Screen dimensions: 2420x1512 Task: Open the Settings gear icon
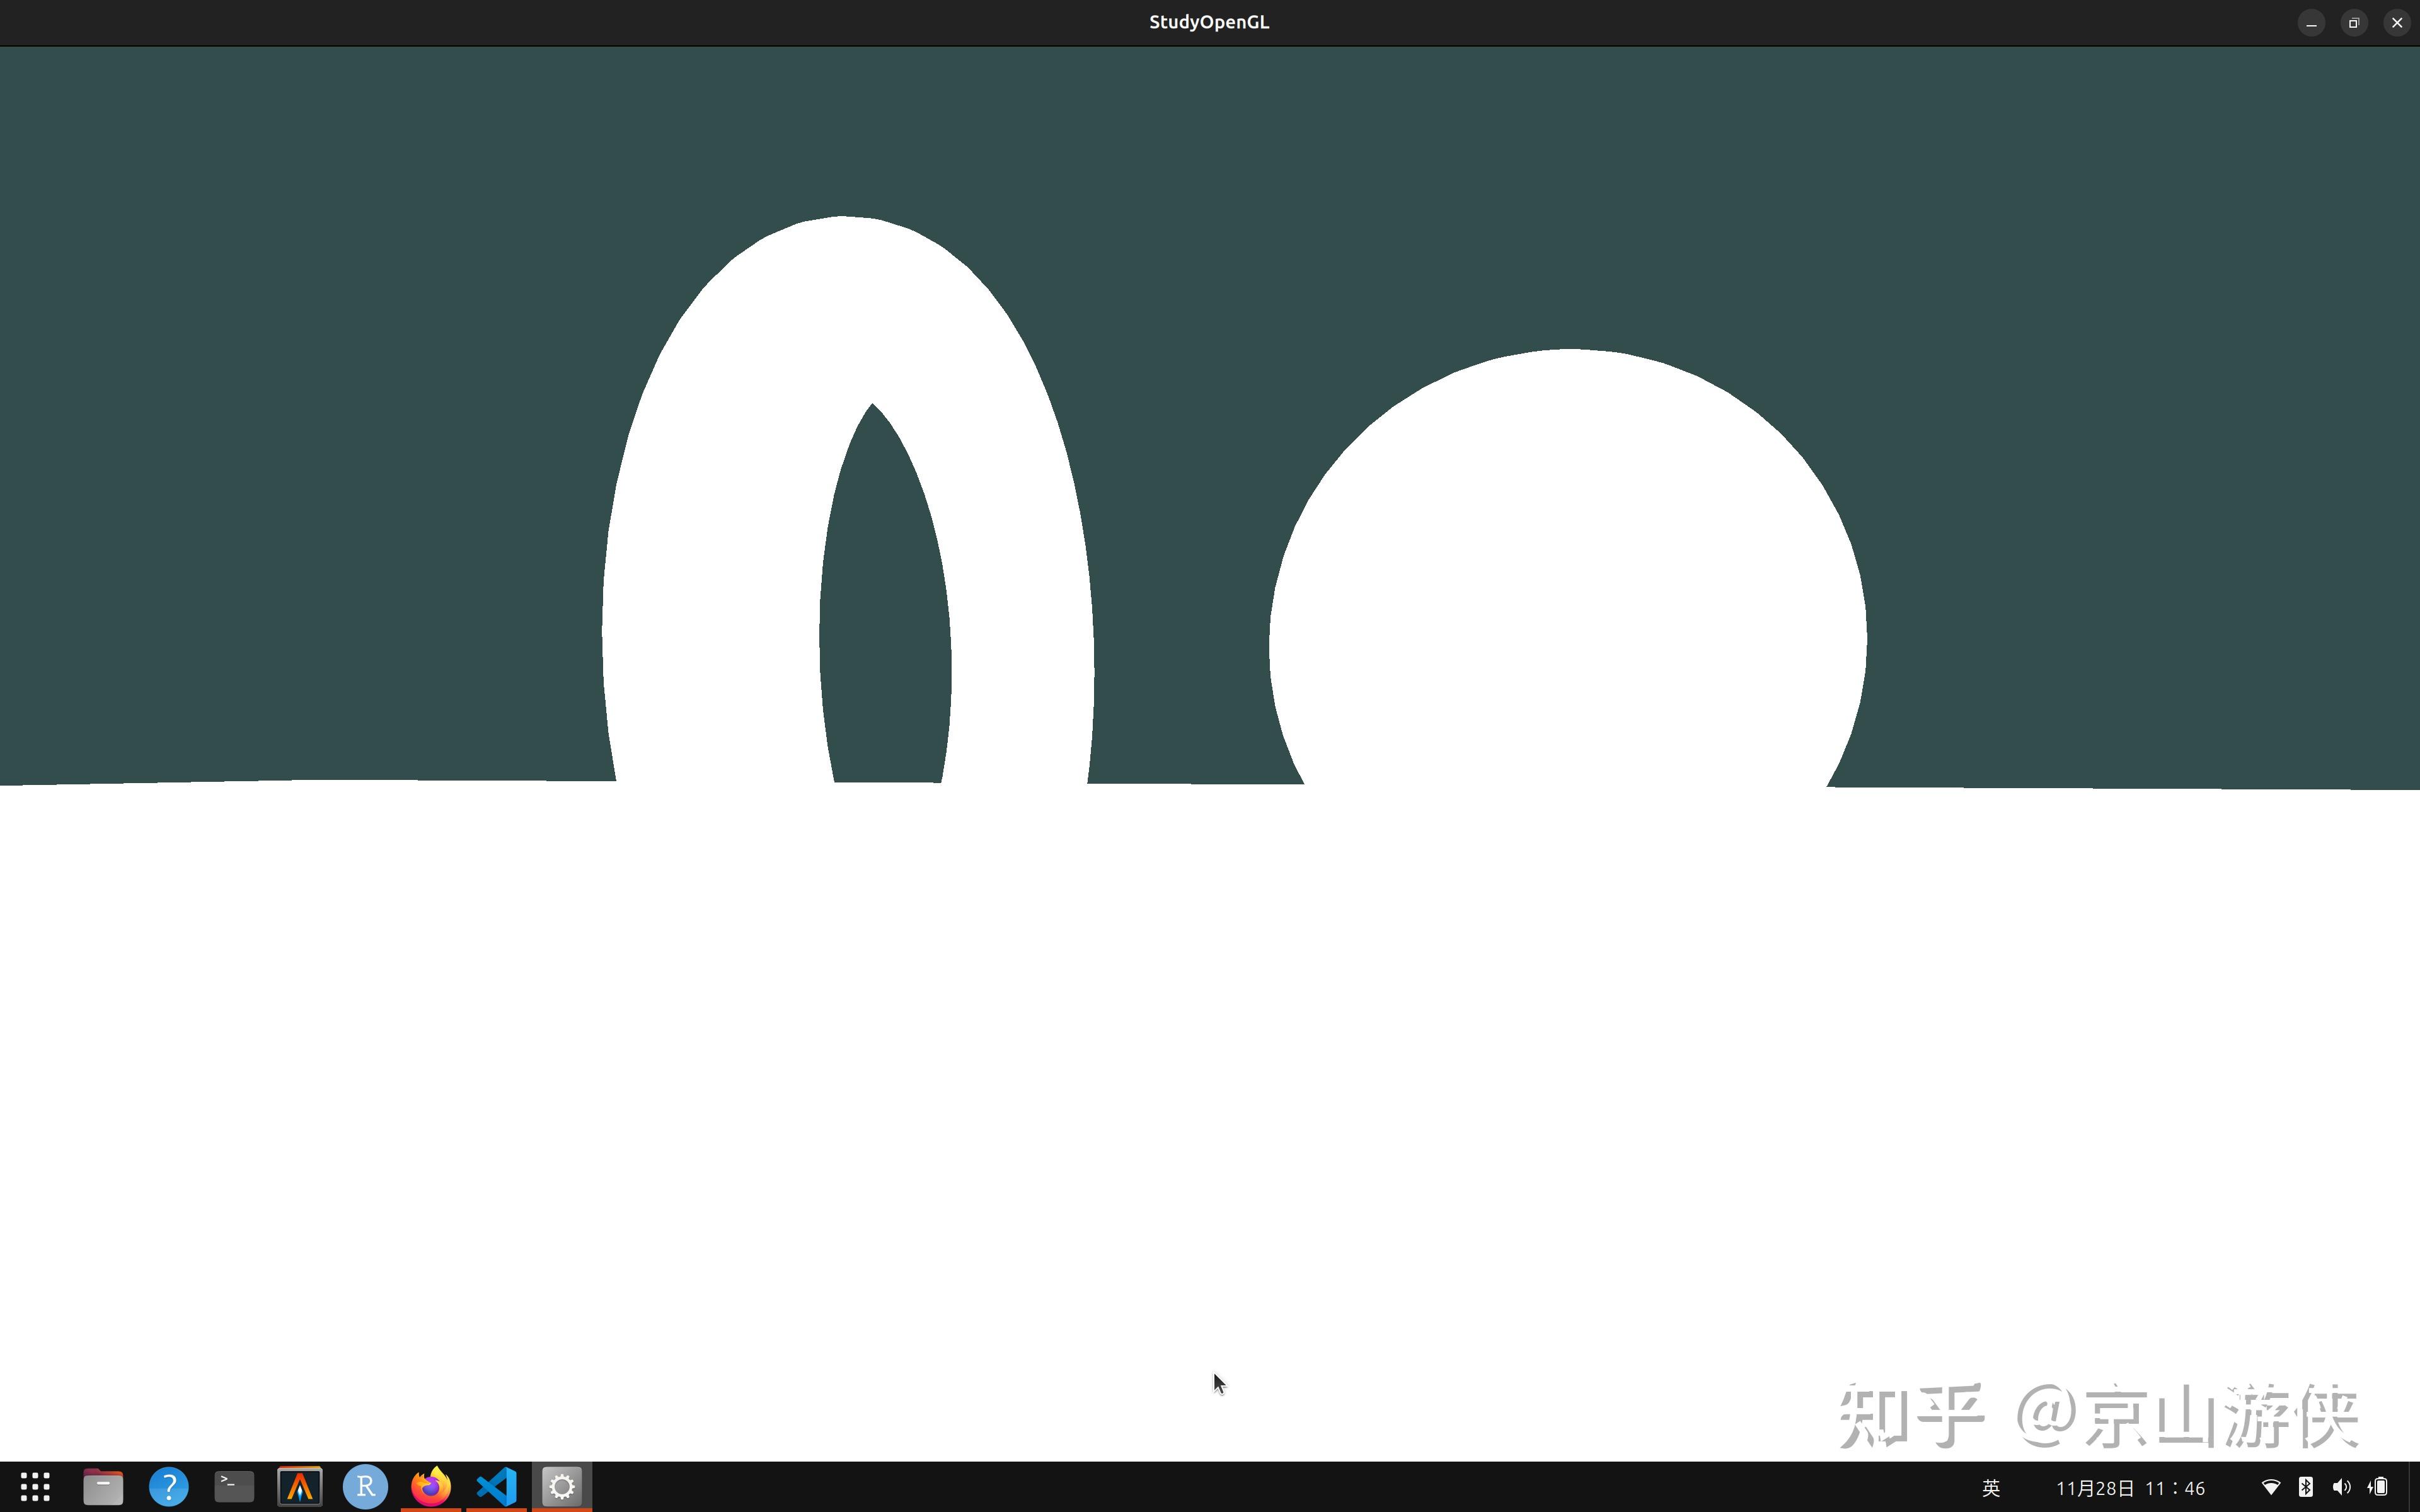coord(561,1487)
